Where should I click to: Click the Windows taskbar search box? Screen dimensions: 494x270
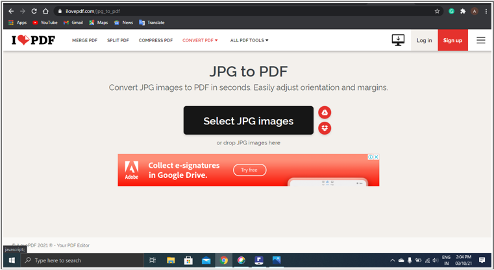coord(81,260)
